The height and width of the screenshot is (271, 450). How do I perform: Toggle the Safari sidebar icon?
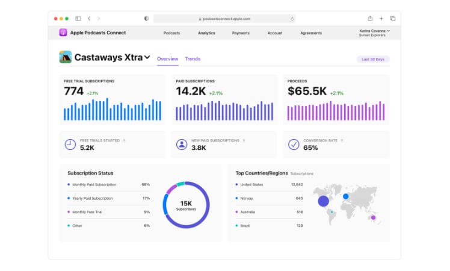78,19
